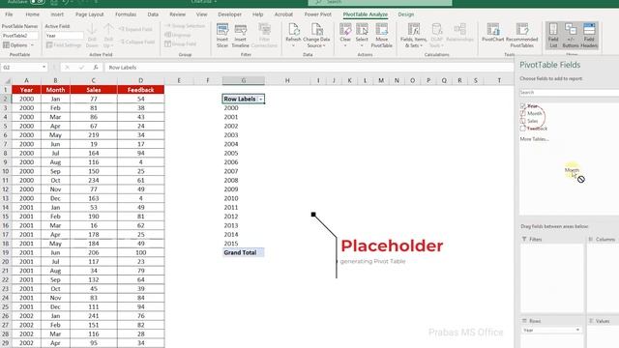
Task: Click the PivotTable Name input field
Action: 19,36
